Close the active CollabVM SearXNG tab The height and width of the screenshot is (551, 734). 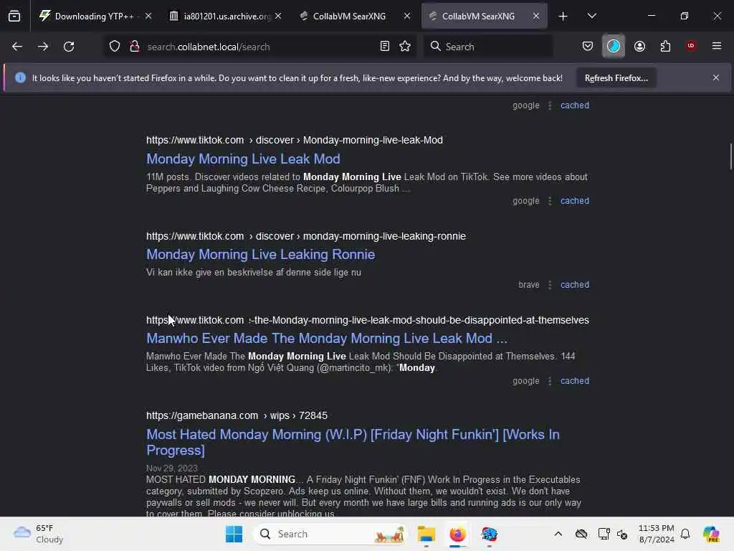536,16
